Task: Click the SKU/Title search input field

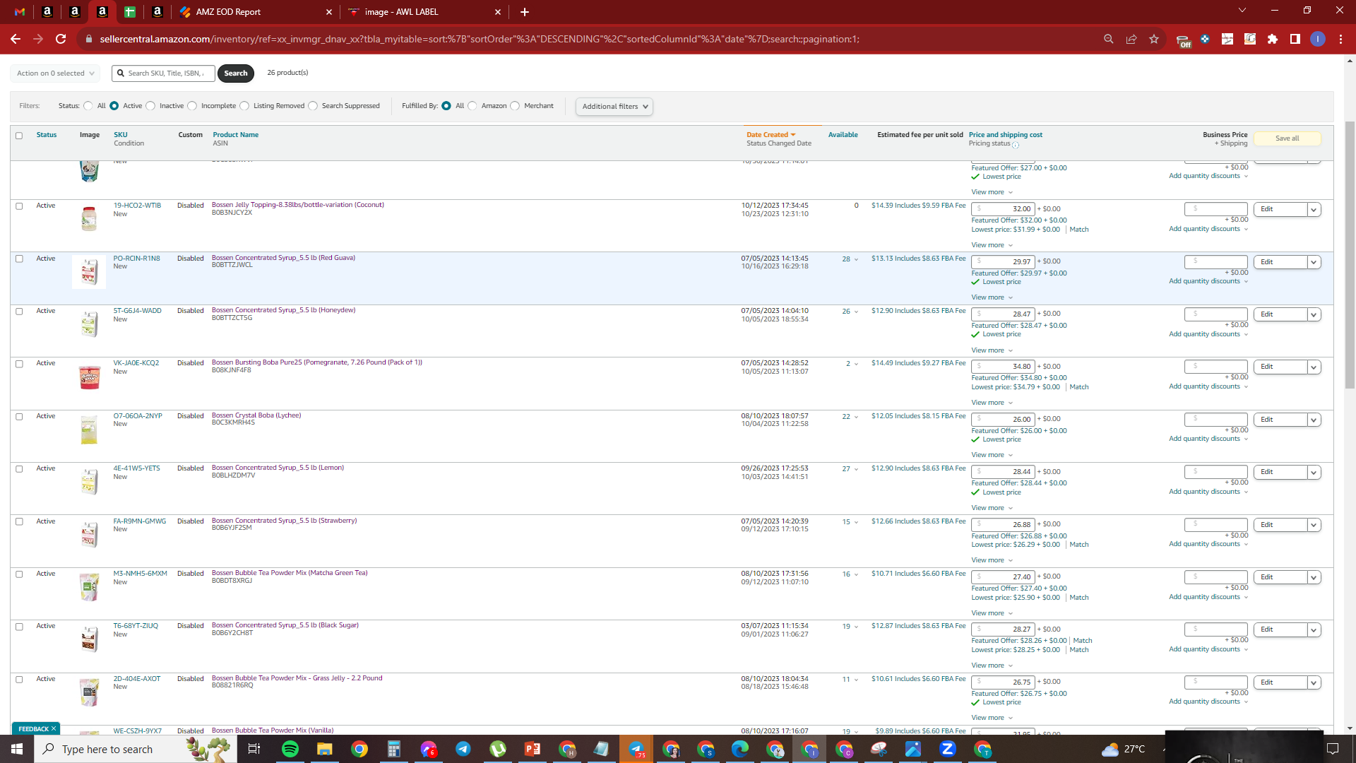Action: 164,73
